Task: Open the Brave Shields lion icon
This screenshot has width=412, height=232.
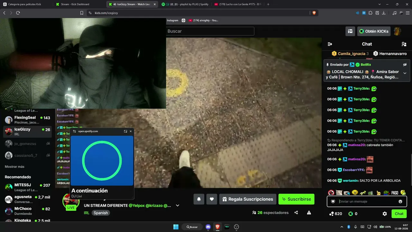Action: (314, 13)
